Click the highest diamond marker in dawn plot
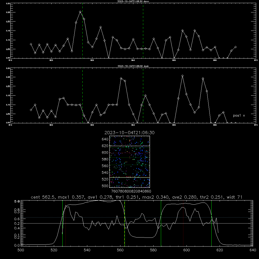Screen dimensions: 259x259 point(80,12)
